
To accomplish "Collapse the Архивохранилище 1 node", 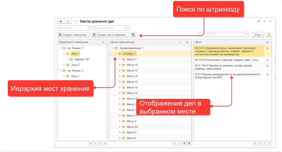I will point(112,48).
